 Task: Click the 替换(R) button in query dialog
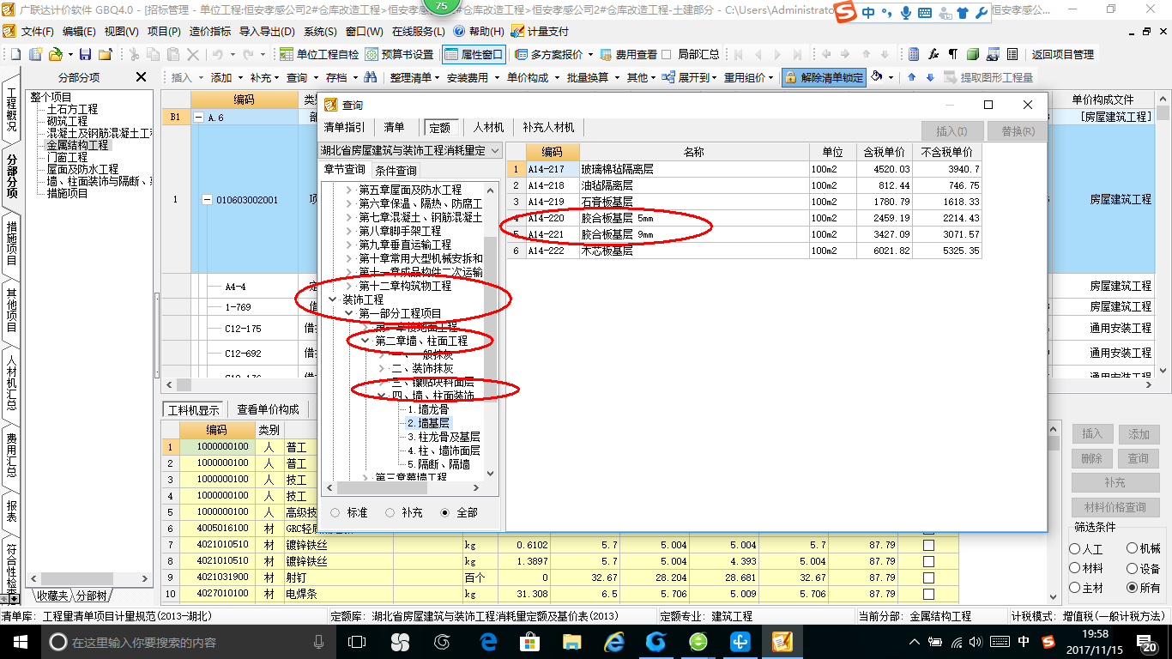click(x=1018, y=131)
